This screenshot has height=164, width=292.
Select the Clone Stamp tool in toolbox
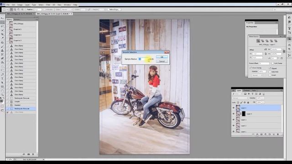tap(2, 51)
